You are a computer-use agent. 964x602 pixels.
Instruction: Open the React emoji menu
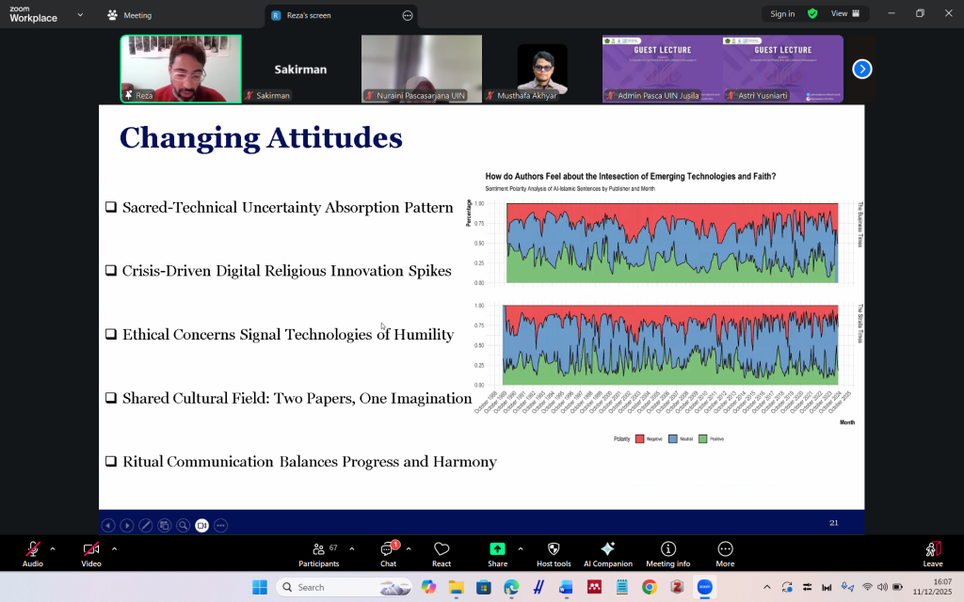pos(441,553)
